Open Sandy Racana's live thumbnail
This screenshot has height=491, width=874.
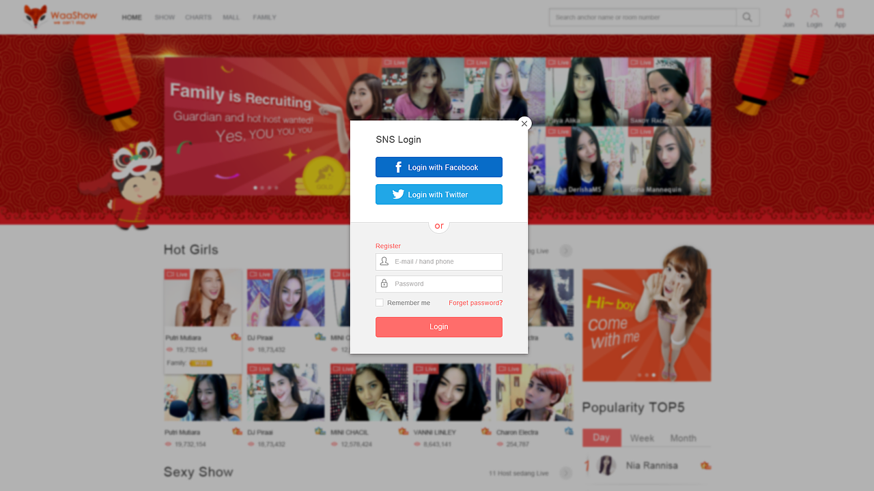[669, 91]
